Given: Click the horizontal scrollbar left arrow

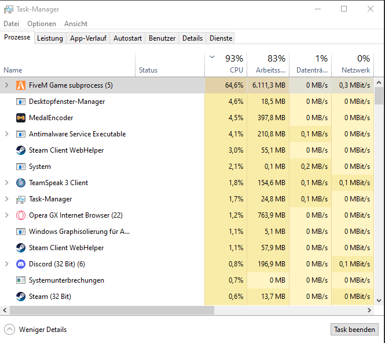Looking at the screenshot, I should (x=5, y=310).
